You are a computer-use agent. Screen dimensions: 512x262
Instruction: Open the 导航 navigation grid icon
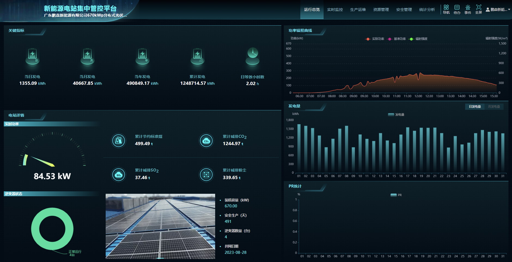[446, 7]
